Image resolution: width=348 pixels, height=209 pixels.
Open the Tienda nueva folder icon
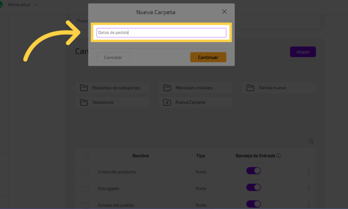[x=250, y=88]
